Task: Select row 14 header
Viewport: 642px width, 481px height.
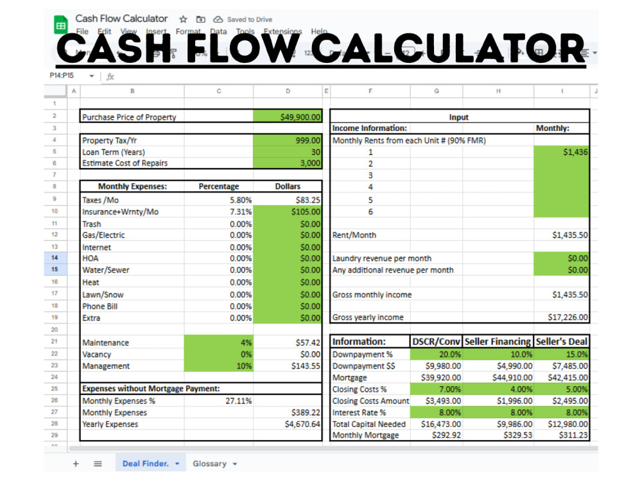Action: (55, 258)
